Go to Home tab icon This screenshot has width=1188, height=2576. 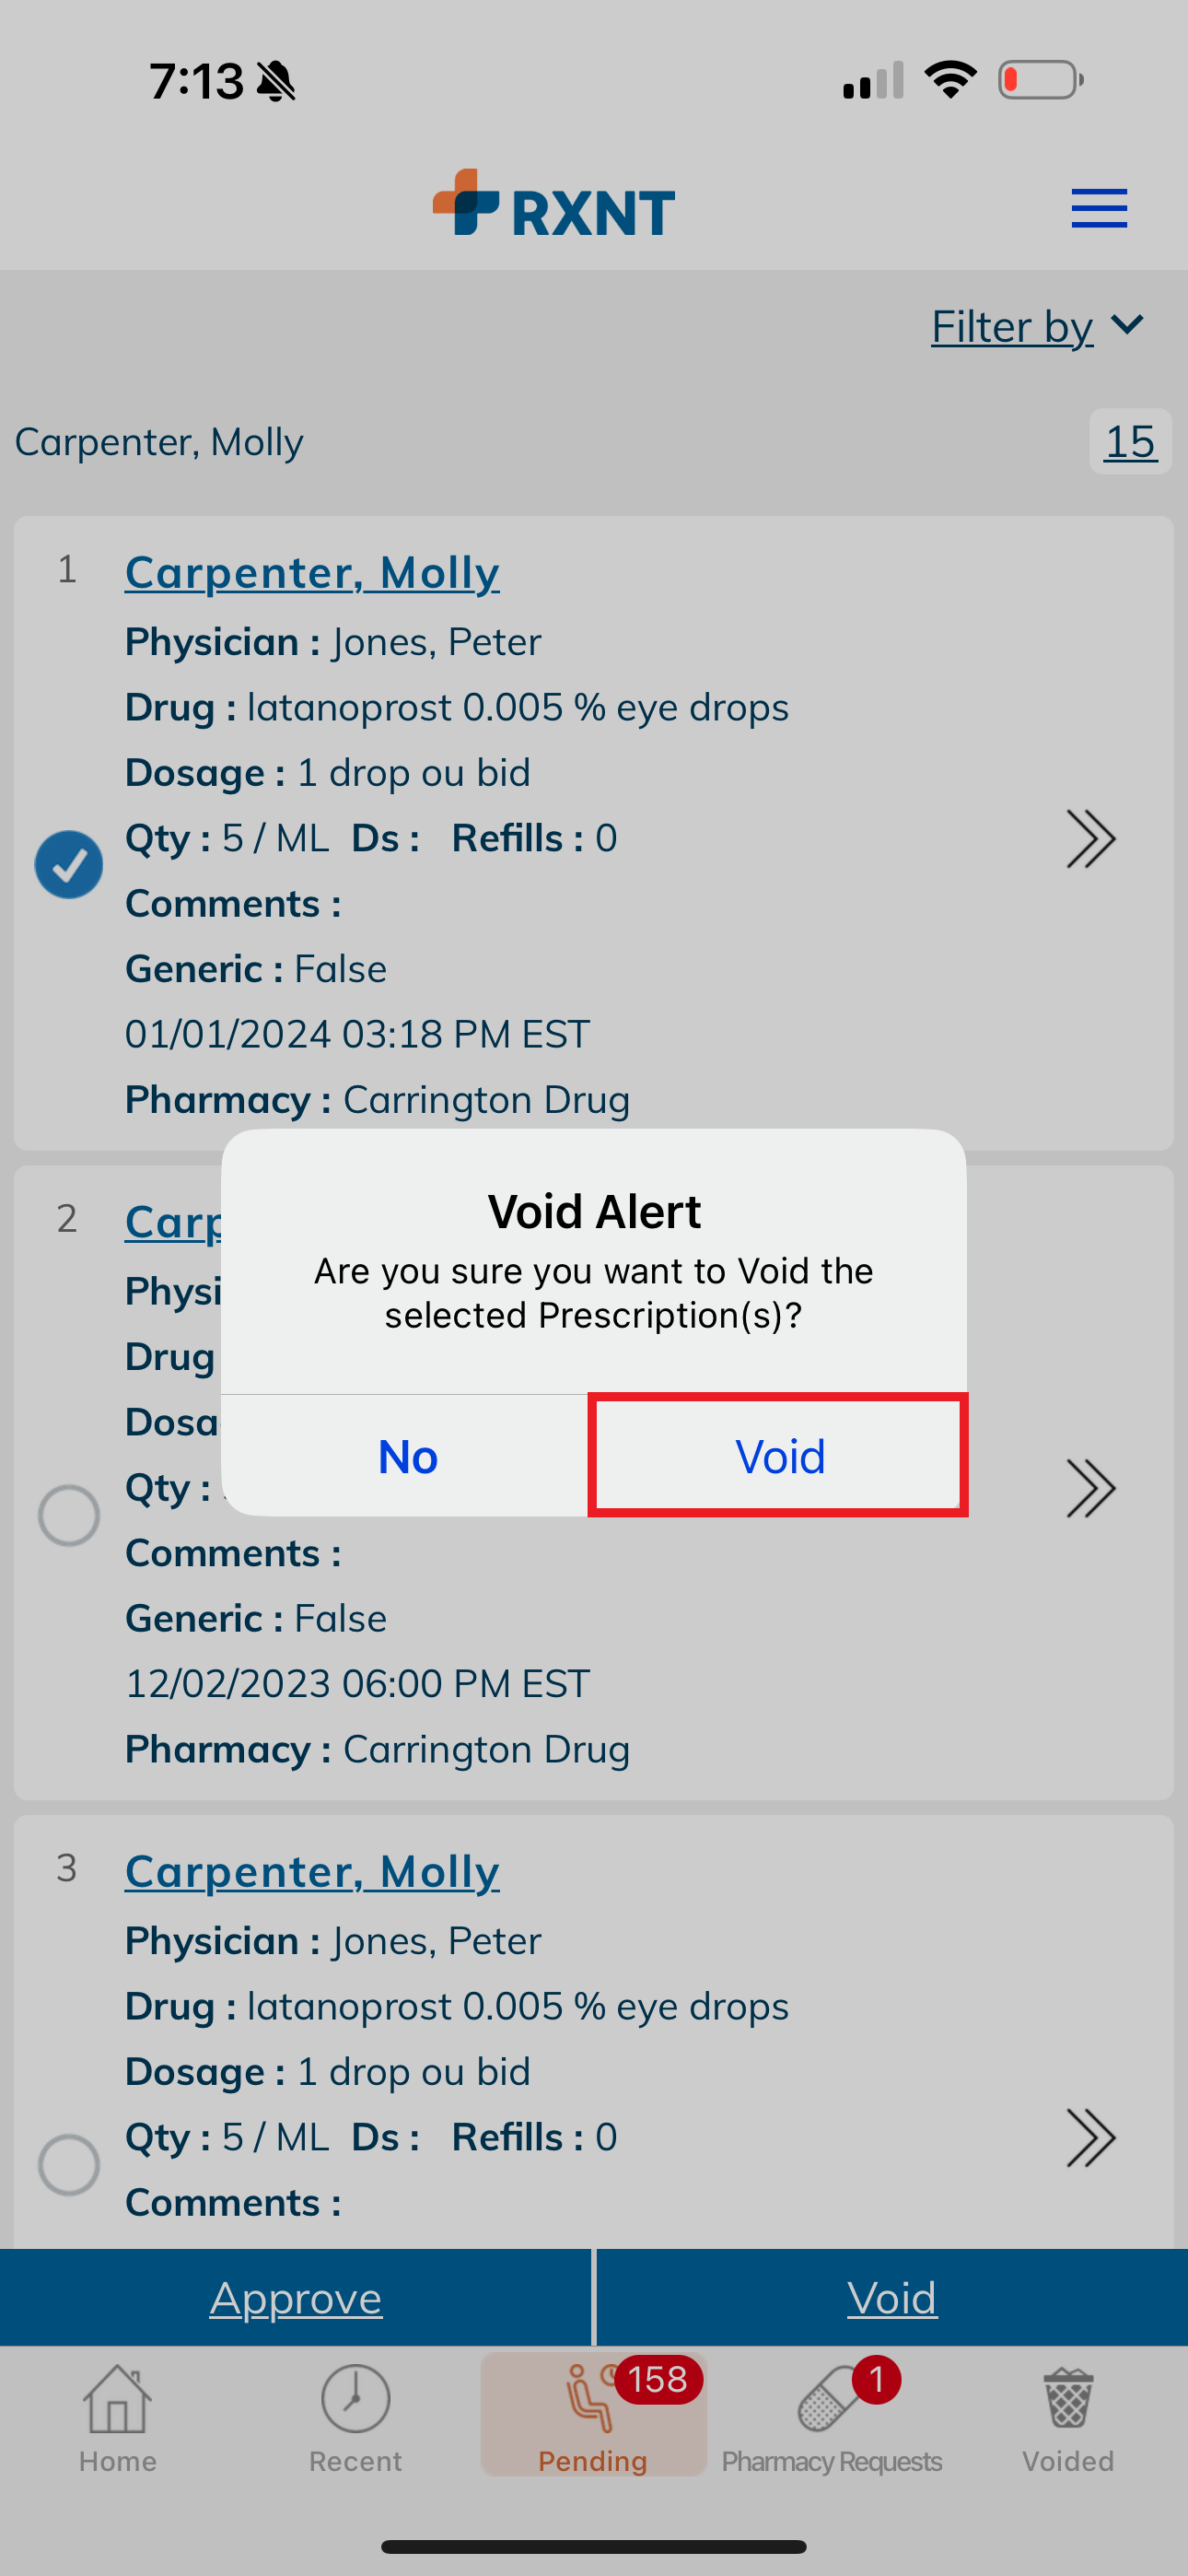point(118,2398)
